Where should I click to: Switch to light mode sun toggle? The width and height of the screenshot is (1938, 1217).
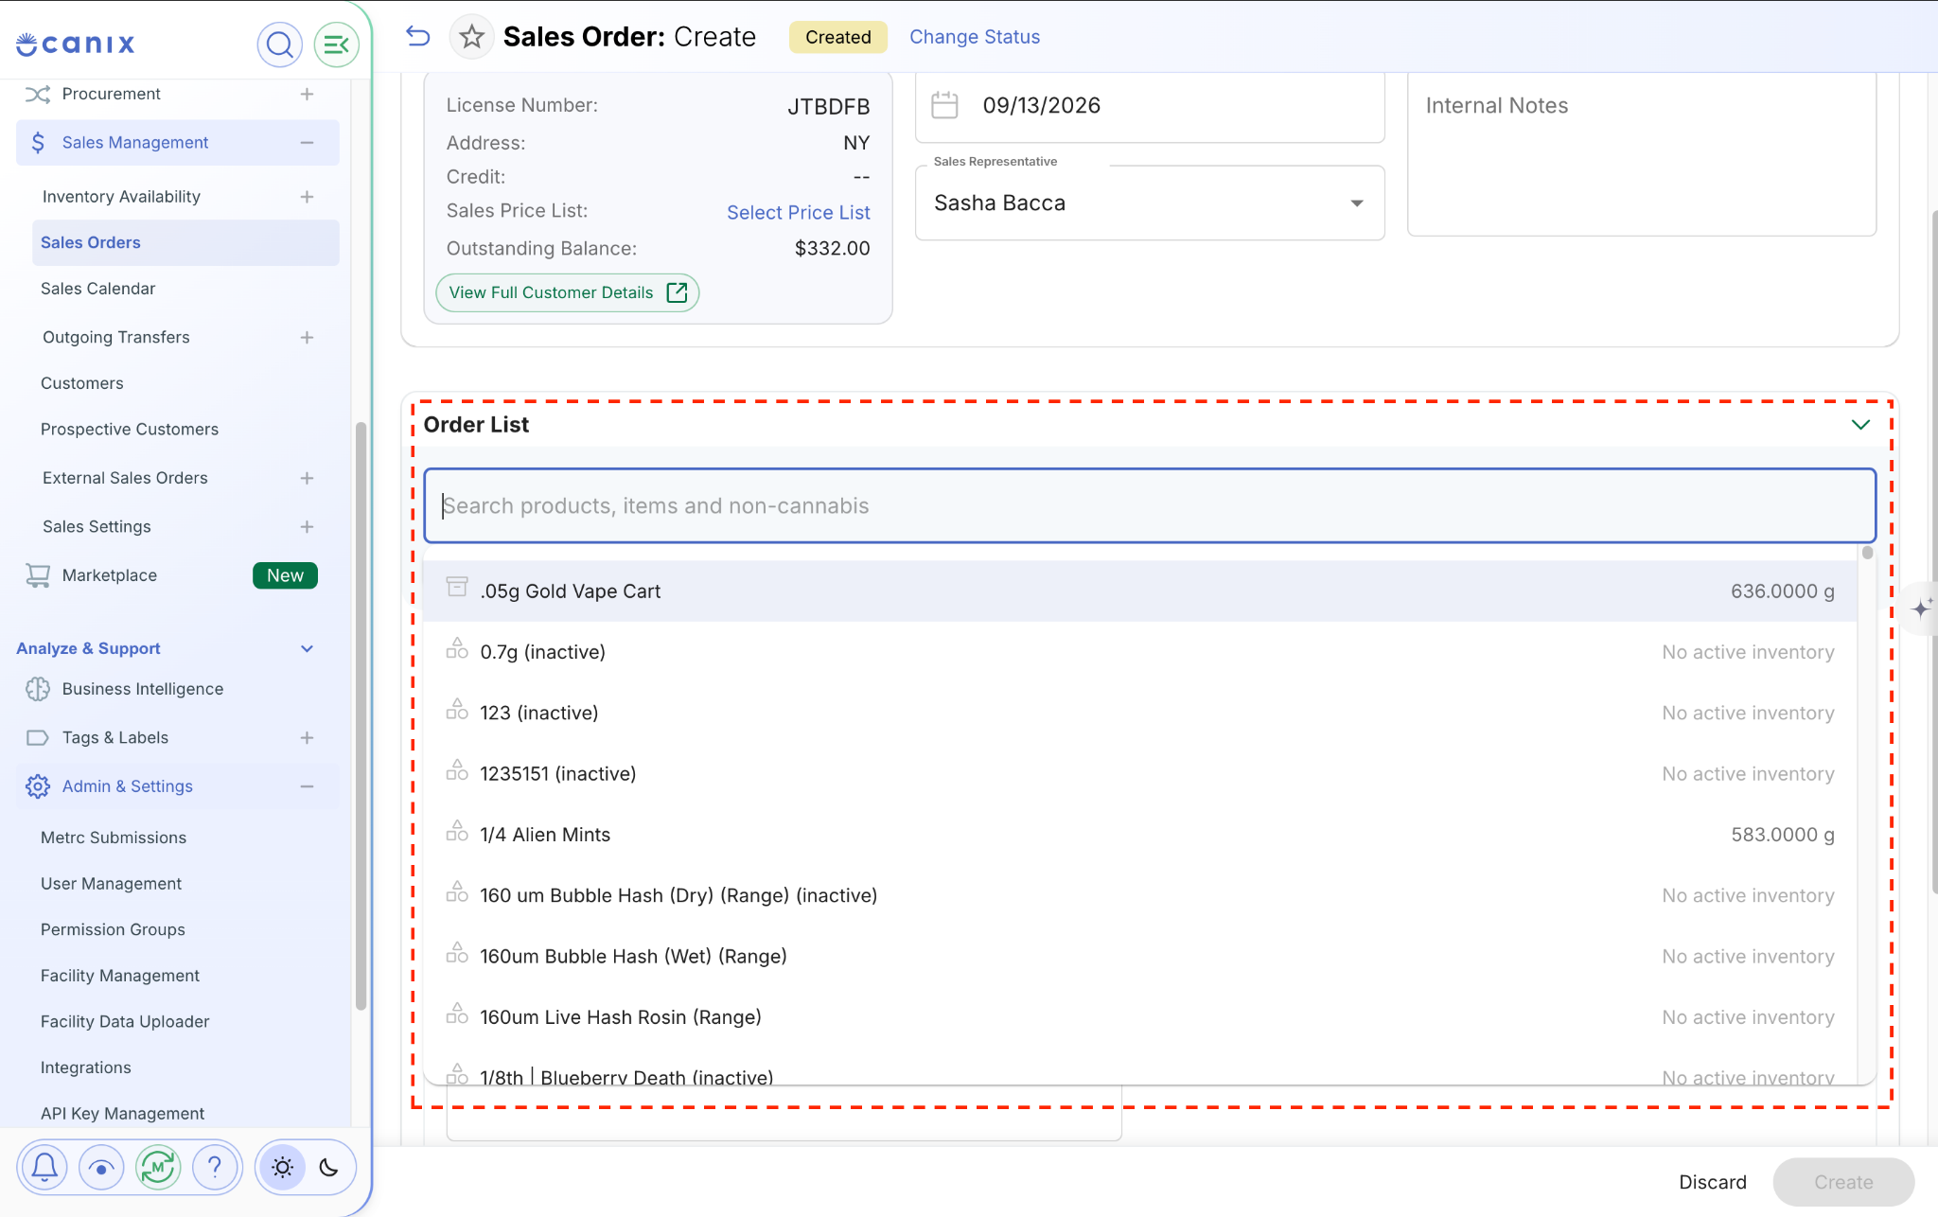coord(282,1167)
